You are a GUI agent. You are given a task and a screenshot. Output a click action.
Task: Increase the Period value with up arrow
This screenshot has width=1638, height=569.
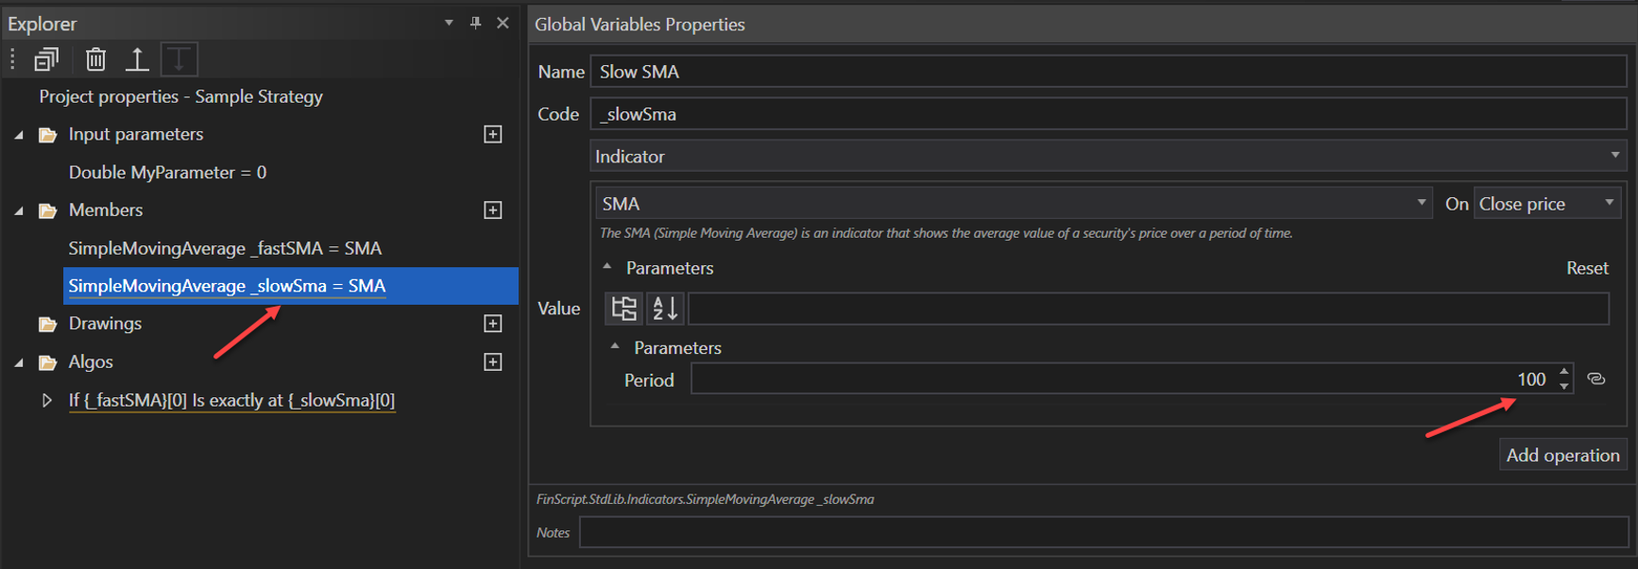point(1564,373)
